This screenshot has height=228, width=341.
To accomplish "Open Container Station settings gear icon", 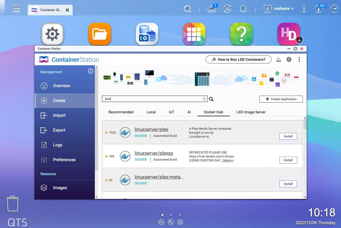I will coord(289,59).
